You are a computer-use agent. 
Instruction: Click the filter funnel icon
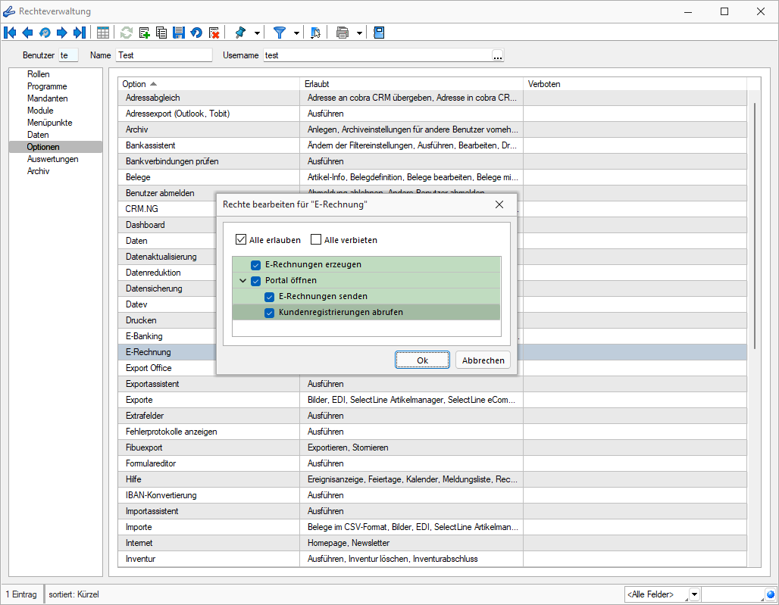(x=280, y=33)
